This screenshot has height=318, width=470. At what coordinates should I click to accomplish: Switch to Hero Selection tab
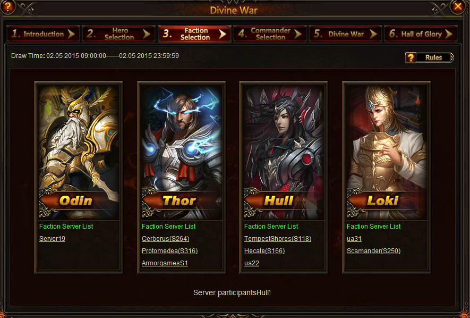tap(119, 34)
